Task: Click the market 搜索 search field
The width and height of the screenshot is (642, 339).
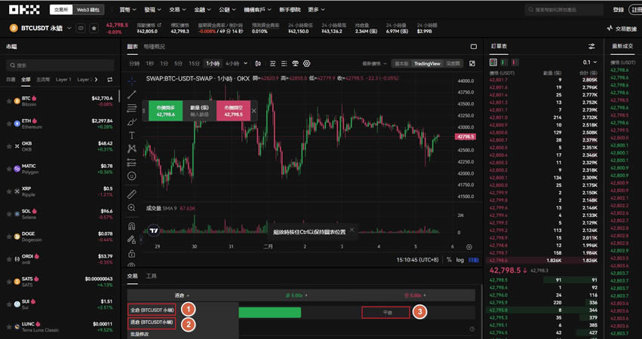Action: coord(60,66)
